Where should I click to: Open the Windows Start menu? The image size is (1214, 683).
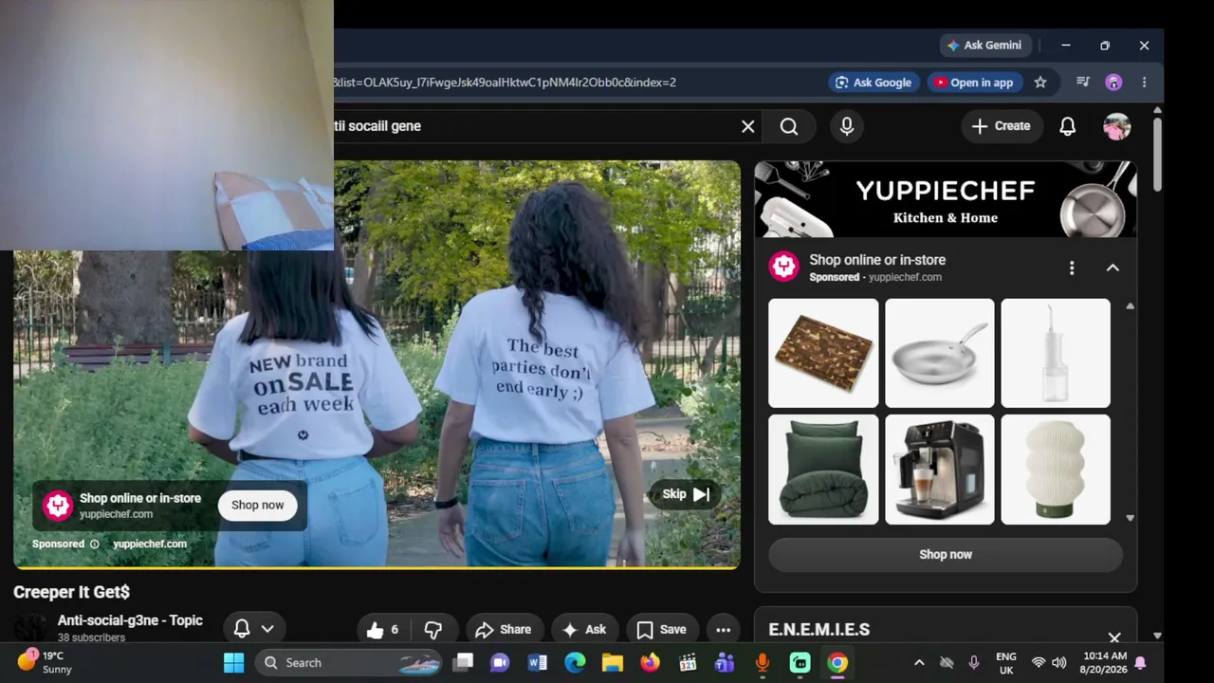tap(233, 663)
